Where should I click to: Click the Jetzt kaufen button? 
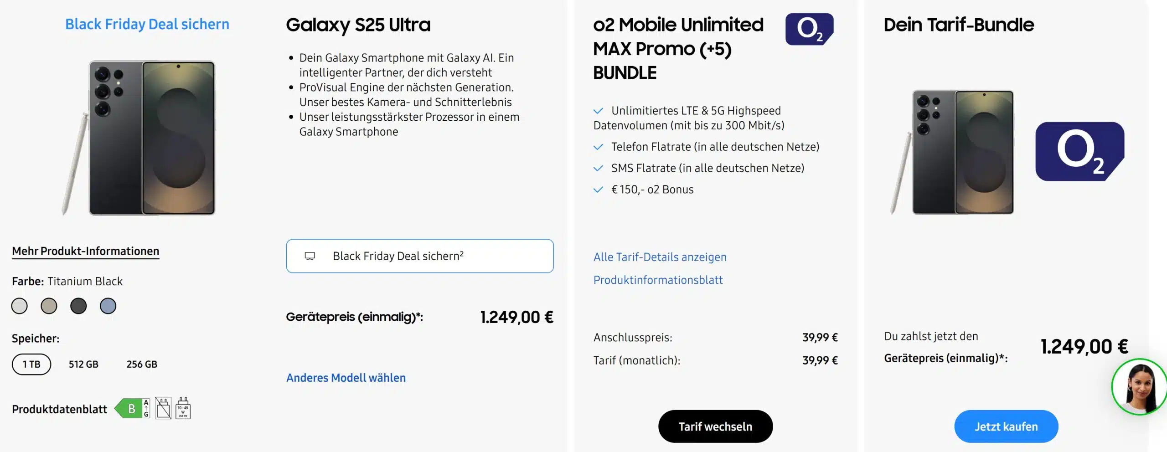point(1006,426)
